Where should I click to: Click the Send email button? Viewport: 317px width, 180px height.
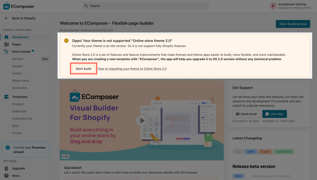[246, 114]
